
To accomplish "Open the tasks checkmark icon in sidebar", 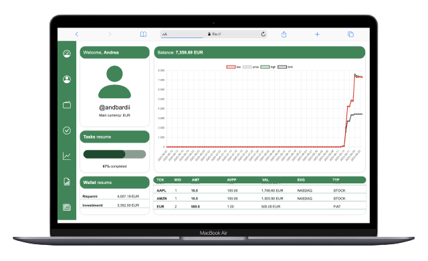I will click(67, 130).
